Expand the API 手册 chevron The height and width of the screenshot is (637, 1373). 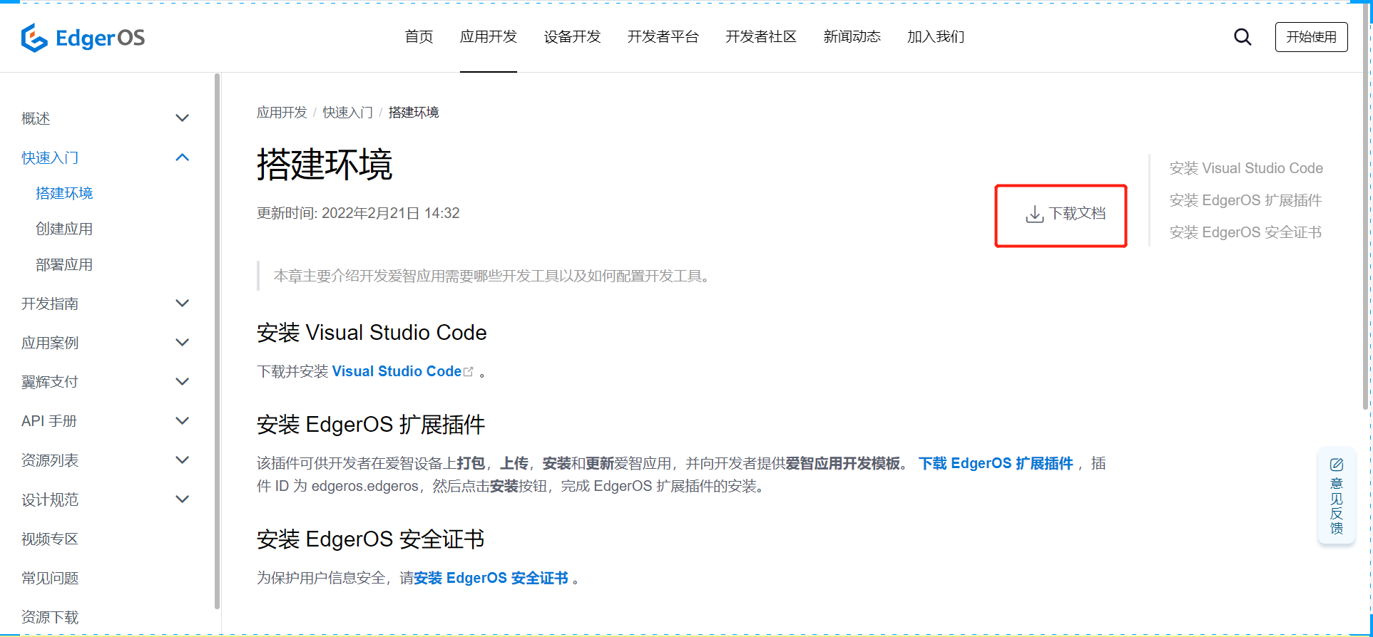click(183, 421)
